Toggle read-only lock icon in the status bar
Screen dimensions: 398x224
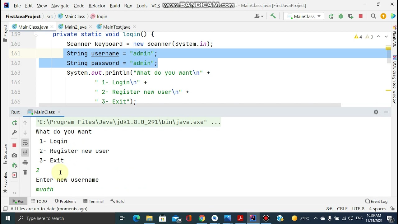tap(393, 209)
